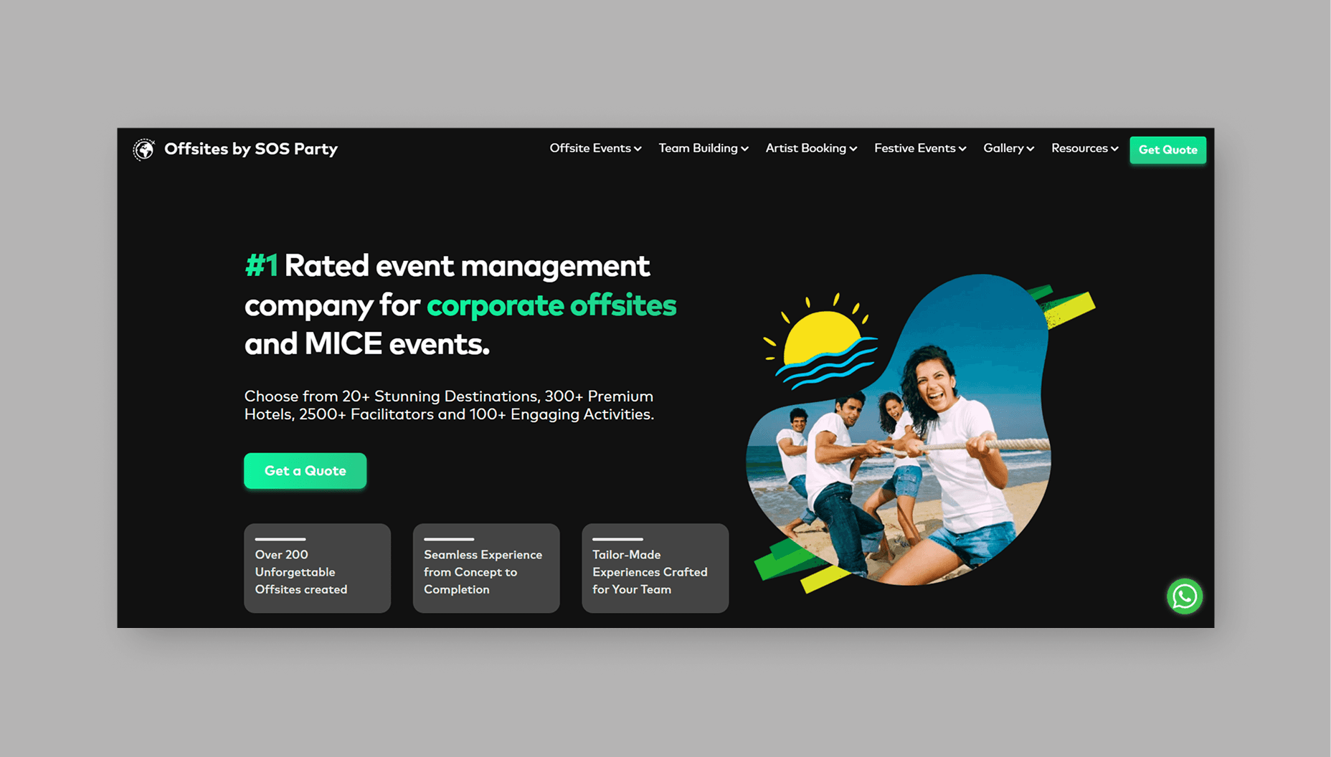Click the Get a Quote hero button

[305, 471]
